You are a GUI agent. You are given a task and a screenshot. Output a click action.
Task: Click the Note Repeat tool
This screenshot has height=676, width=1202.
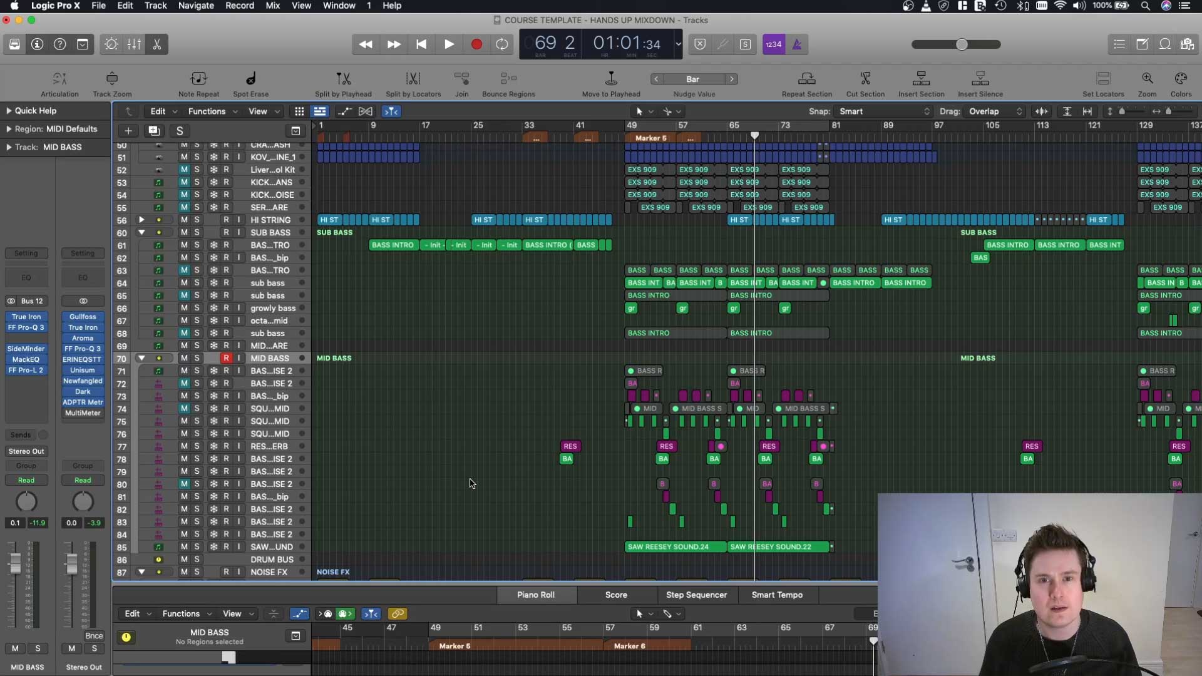pyautogui.click(x=198, y=84)
